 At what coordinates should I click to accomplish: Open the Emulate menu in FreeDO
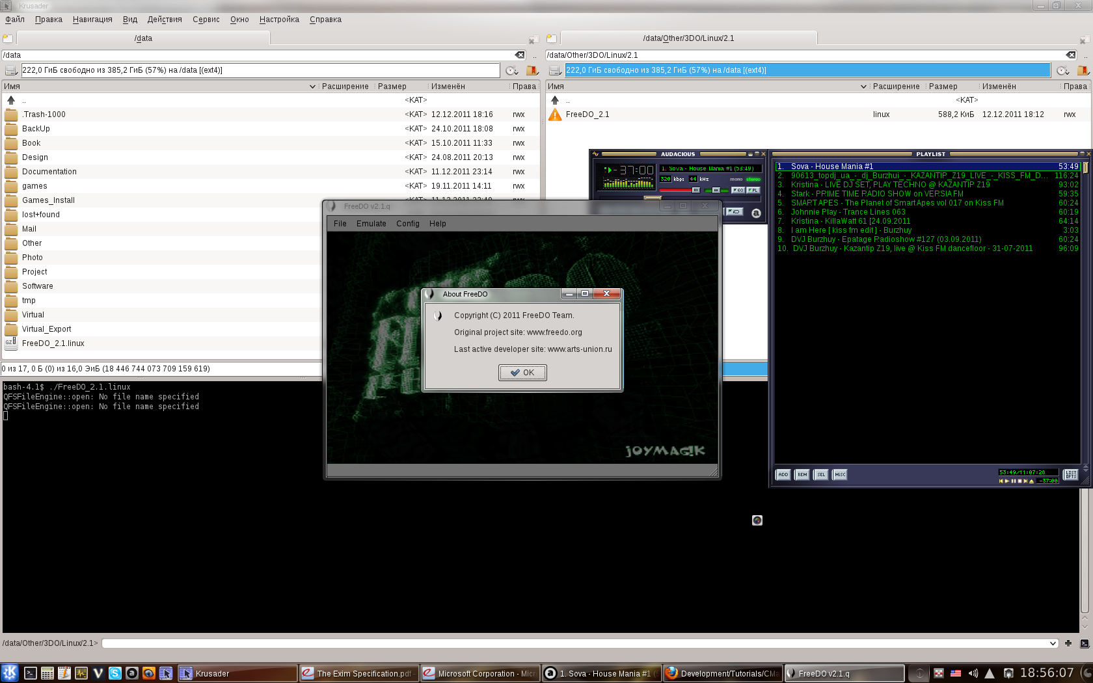[371, 224]
